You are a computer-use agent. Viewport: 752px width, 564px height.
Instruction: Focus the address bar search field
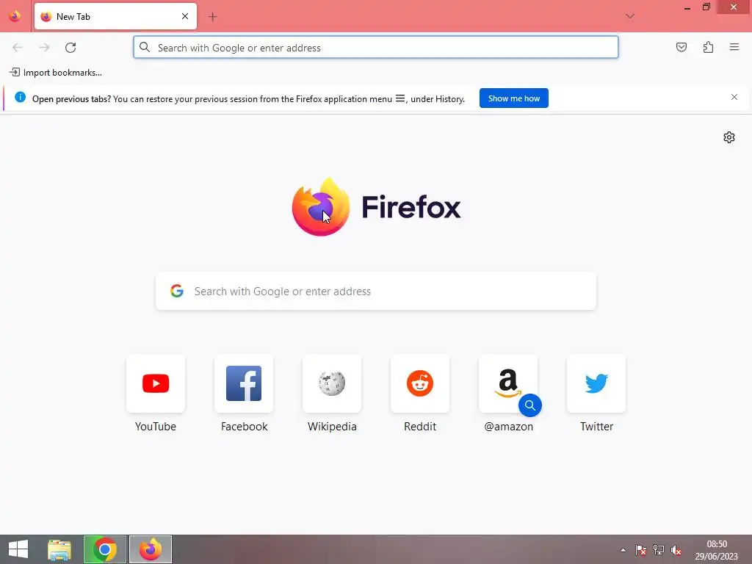point(375,48)
